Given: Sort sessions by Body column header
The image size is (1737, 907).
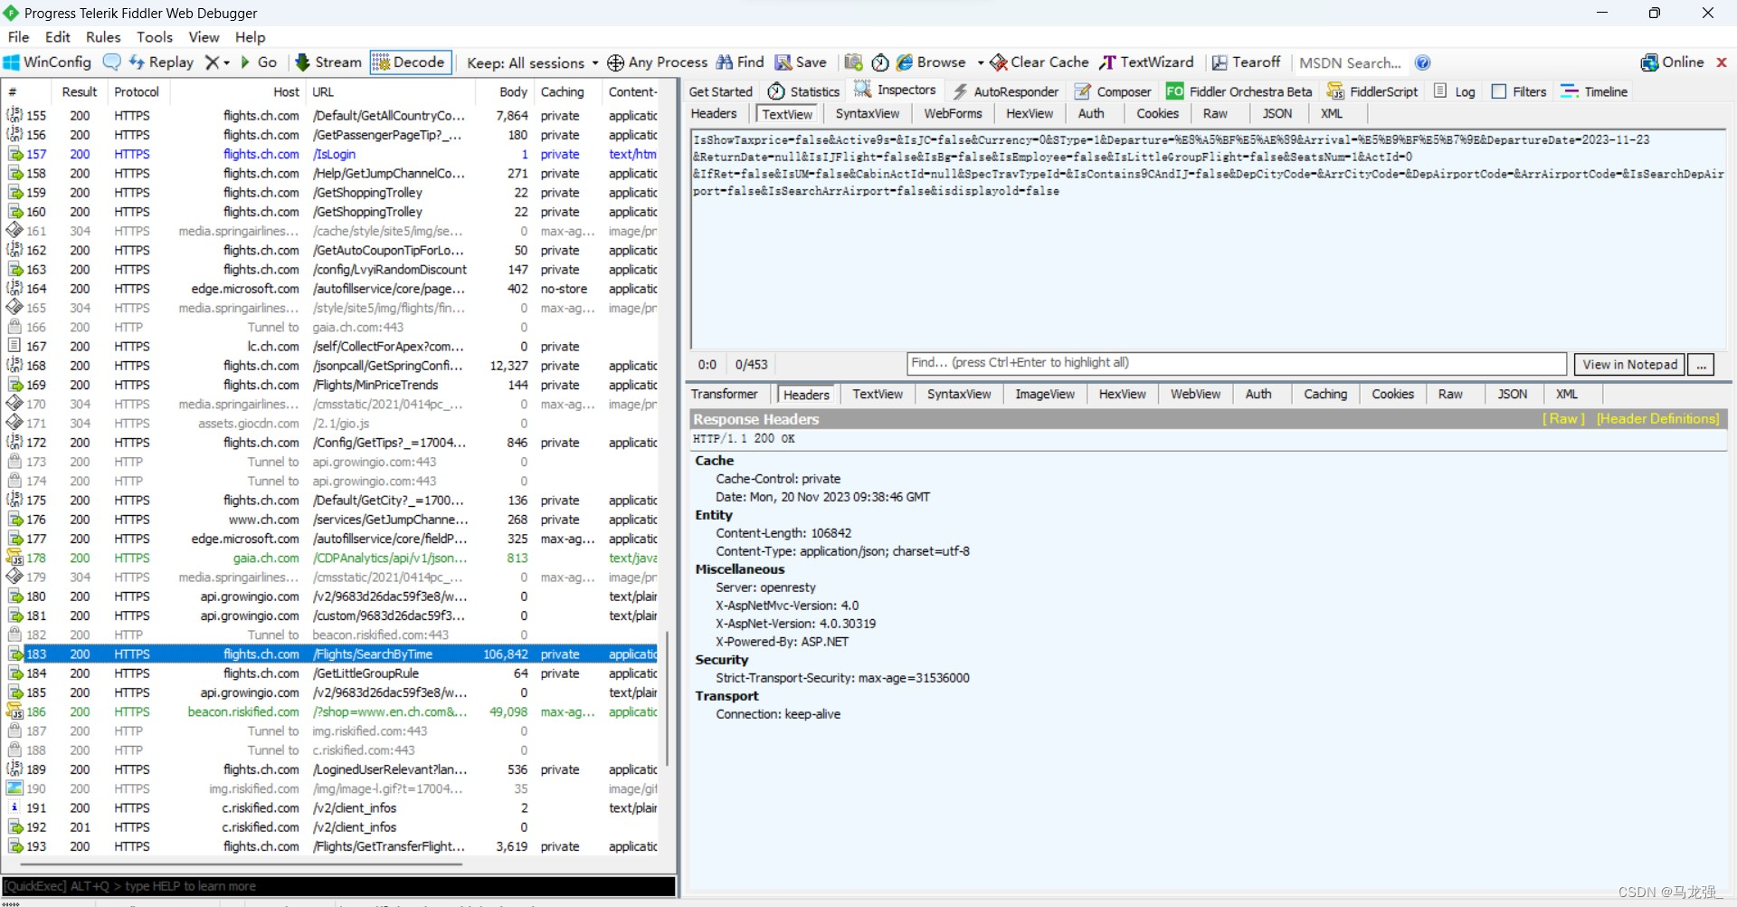Looking at the screenshot, I should coord(513,92).
